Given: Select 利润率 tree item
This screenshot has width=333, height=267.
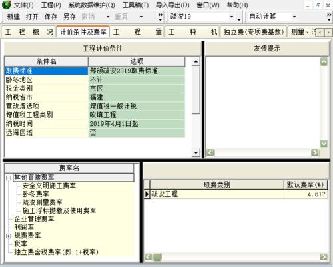Looking at the screenshot, I should click(24, 227).
